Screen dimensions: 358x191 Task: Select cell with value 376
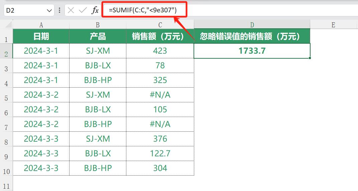pyautogui.click(x=160, y=139)
